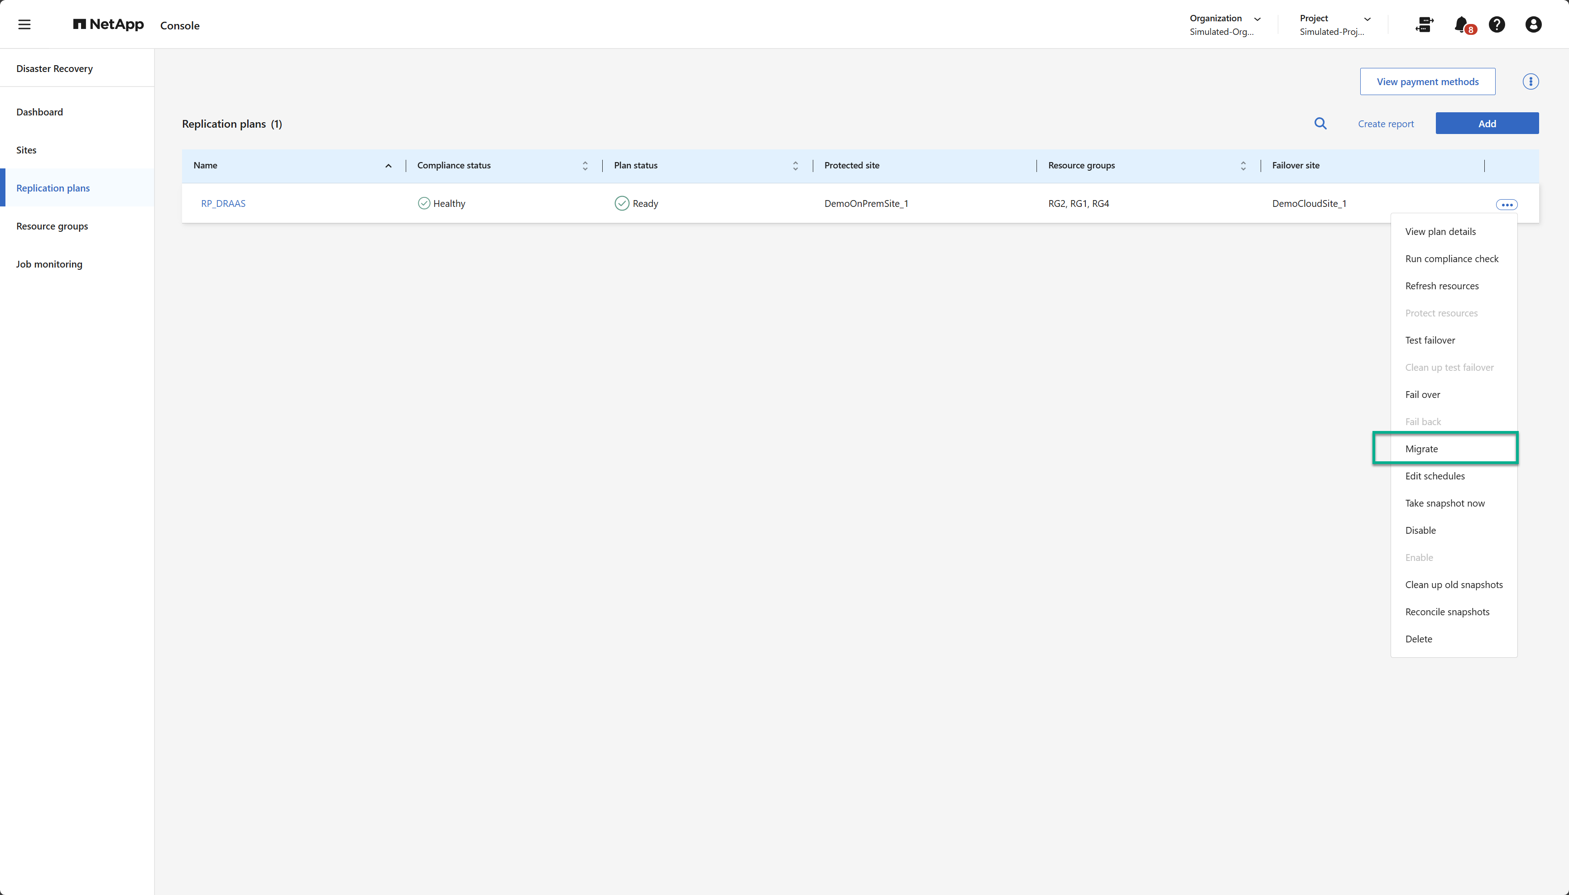Sort by Plan status column
Screen dimensions: 1569x895
point(795,166)
